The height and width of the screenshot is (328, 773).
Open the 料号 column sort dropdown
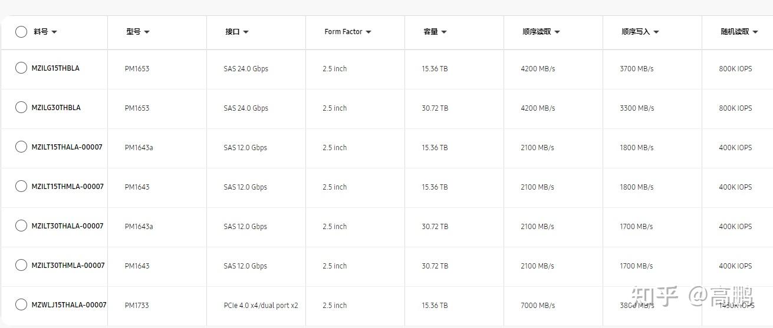tap(54, 32)
